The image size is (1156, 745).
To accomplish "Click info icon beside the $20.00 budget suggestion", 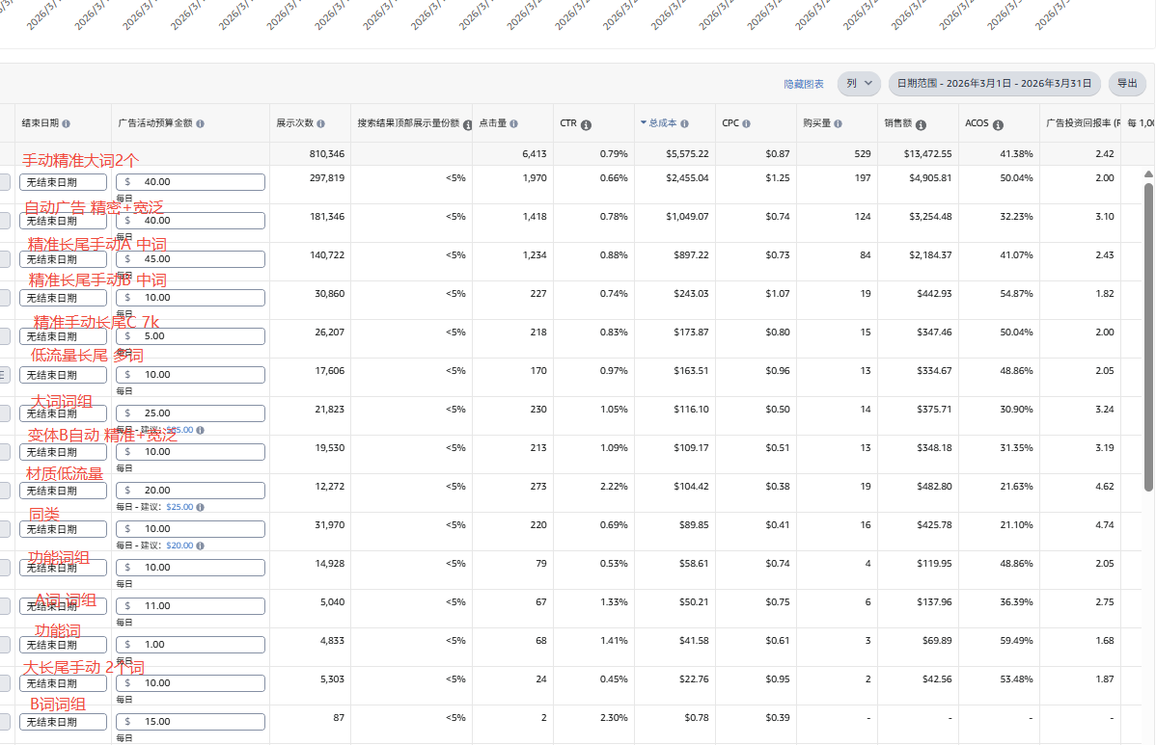I will [x=200, y=545].
